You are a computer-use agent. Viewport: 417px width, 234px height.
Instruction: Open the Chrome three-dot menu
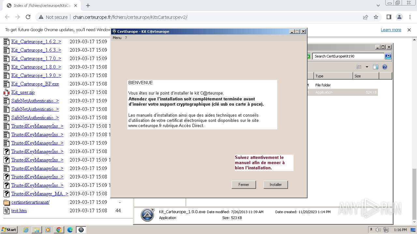click(x=410, y=17)
